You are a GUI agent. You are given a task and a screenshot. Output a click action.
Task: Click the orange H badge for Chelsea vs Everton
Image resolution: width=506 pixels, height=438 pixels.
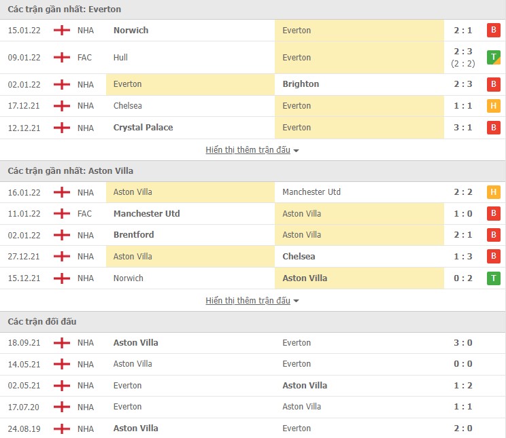click(x=493, y=106)
